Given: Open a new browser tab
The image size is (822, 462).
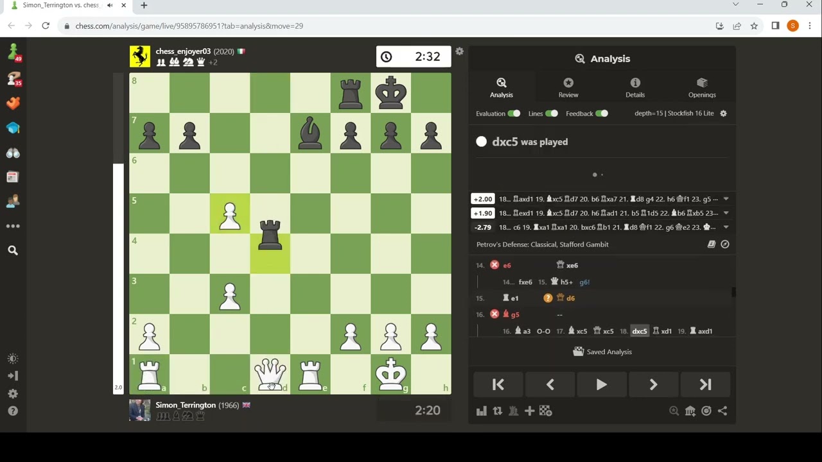Looking at the screenshot, I should click(144, 5).
